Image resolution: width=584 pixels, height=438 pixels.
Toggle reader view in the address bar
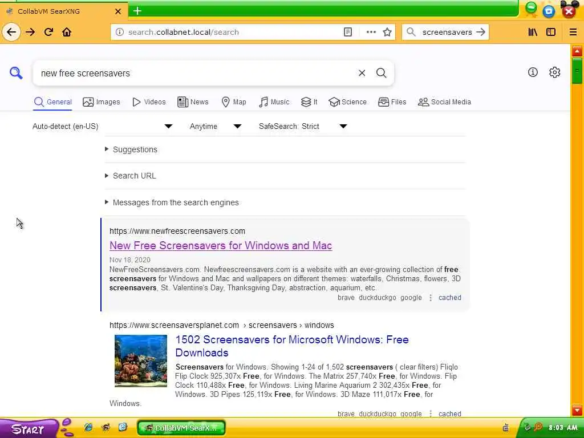347,32
